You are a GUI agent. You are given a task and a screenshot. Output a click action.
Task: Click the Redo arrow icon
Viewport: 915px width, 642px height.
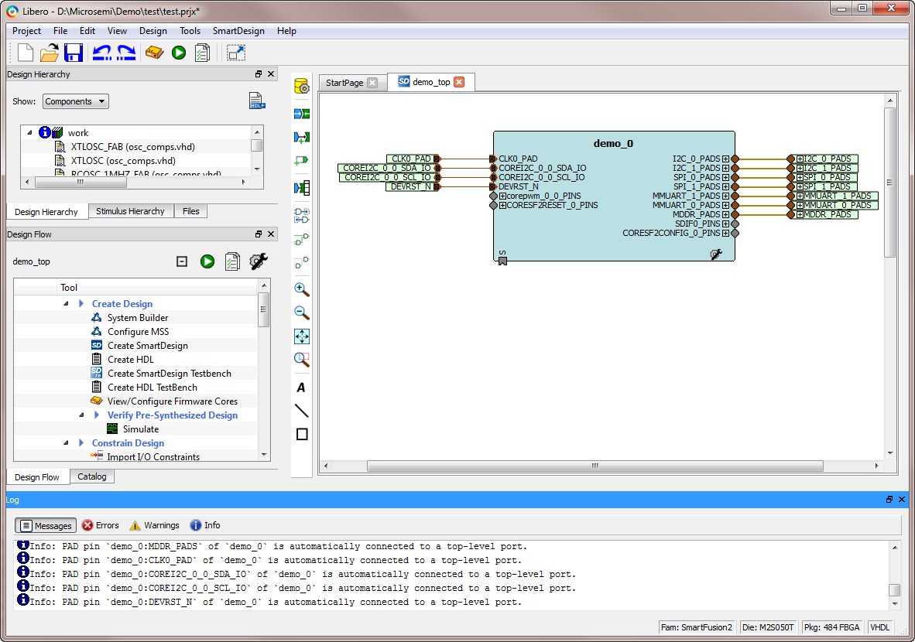coord(126,53)
